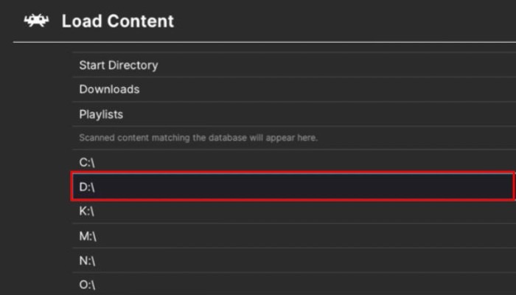
Task: Click the RetroArch invader logo icon
Action: click(35, 21)
